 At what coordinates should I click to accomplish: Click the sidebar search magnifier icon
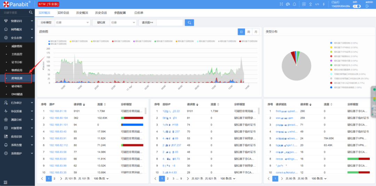[x=31, y=12]
